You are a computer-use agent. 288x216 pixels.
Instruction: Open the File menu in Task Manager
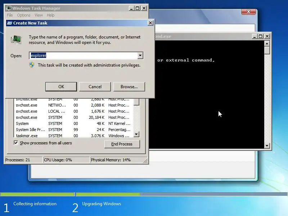pos(10,15)
